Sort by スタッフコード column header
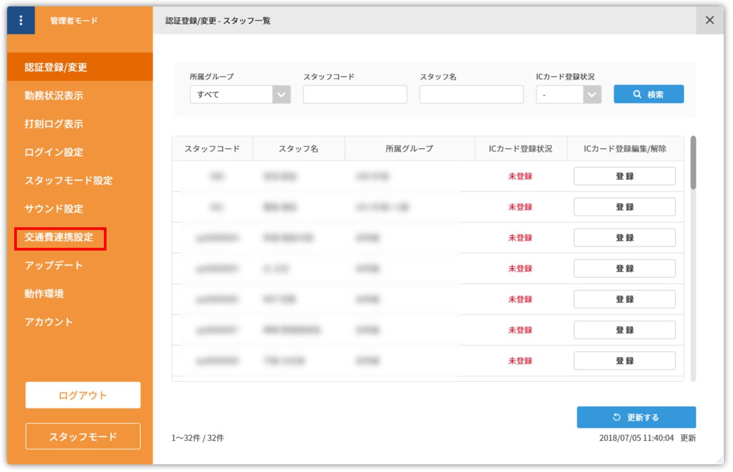The width and height of the screenshot is (733, 472). click(x=212, y=149)
